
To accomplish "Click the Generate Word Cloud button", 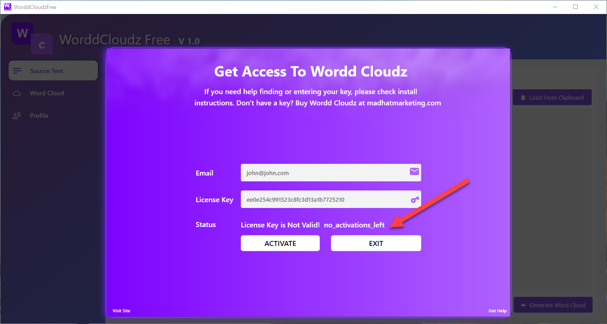I will point(552,305).
